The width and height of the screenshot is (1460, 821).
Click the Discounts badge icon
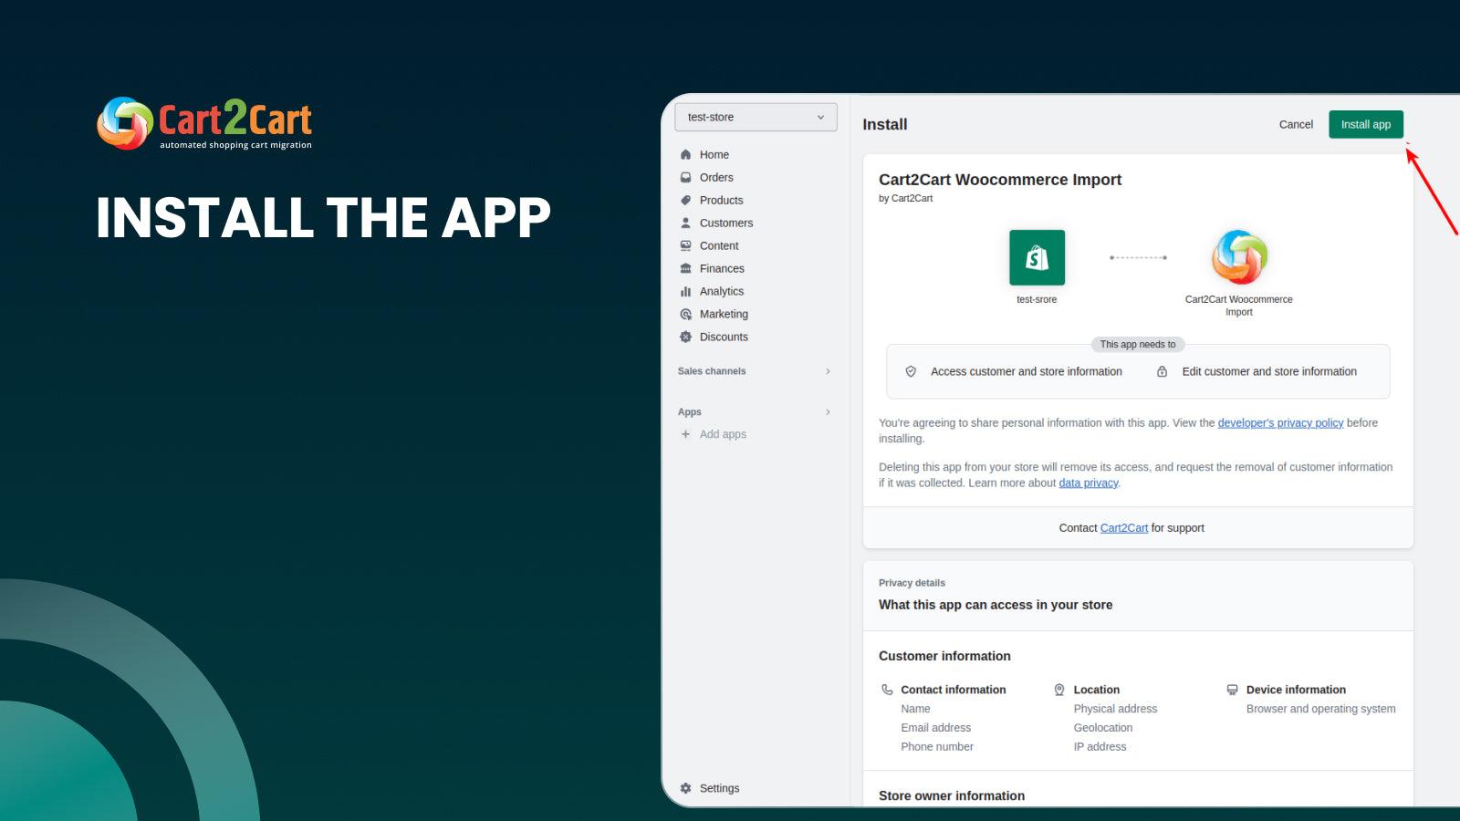coord(685,337)
